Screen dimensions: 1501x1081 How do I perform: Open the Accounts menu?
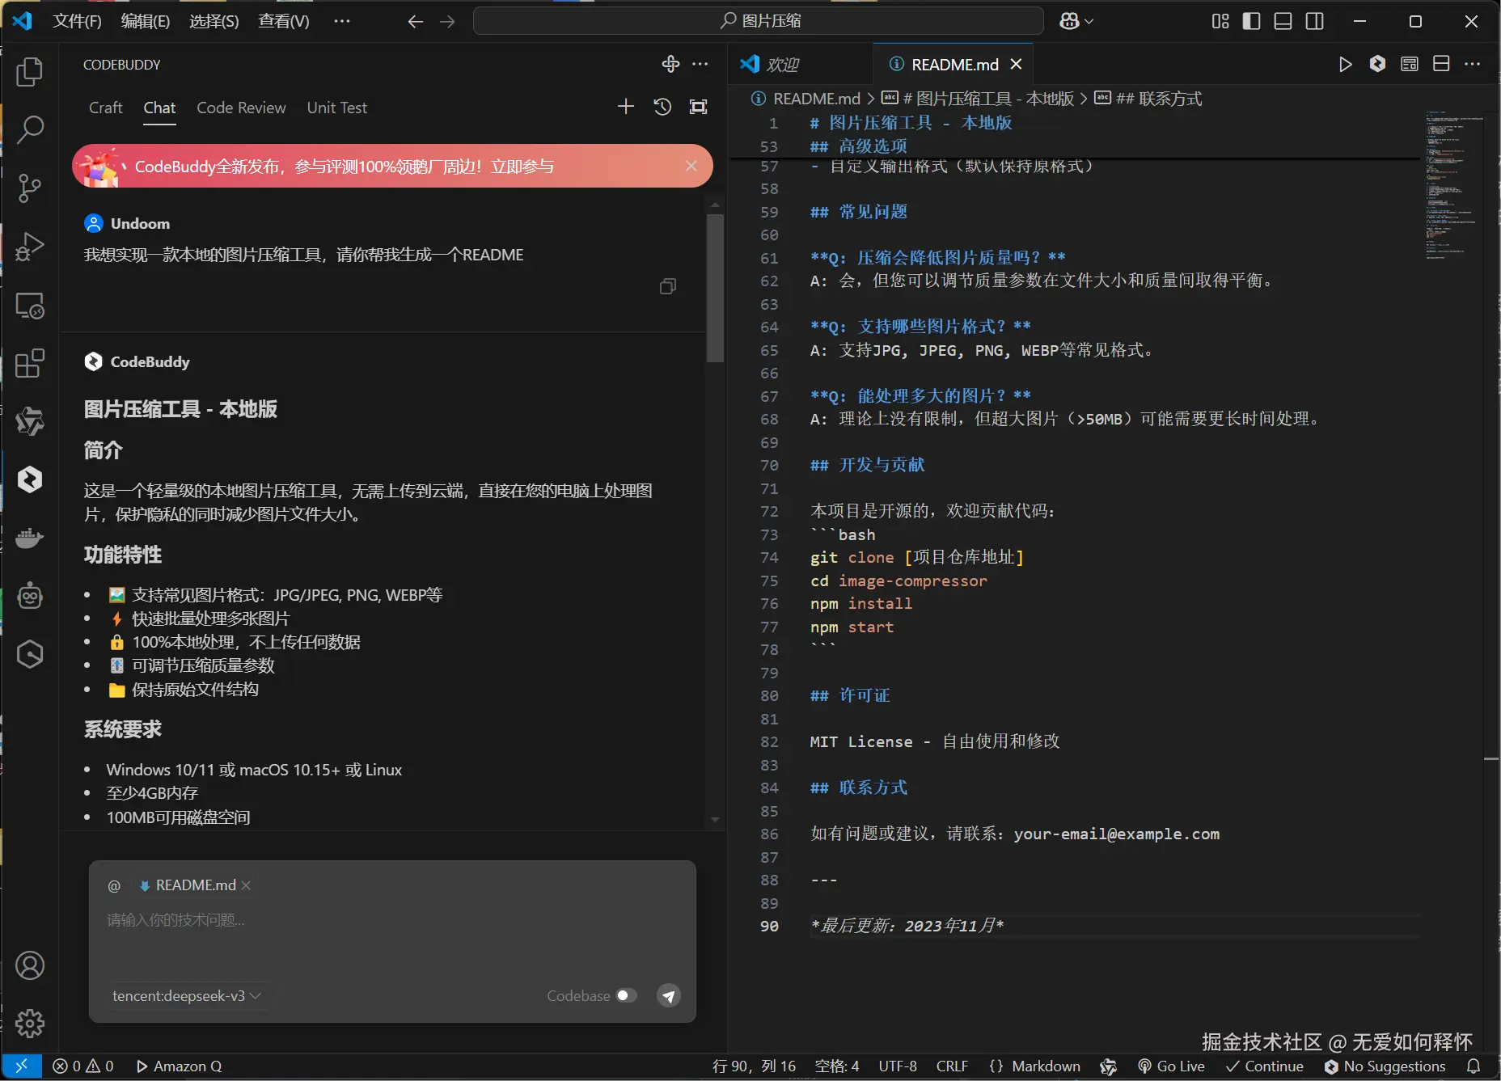click(30, 965)
